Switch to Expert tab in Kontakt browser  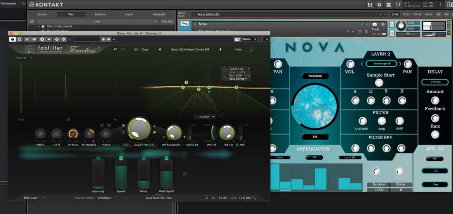pyautogui.click(x=129, y=14)
